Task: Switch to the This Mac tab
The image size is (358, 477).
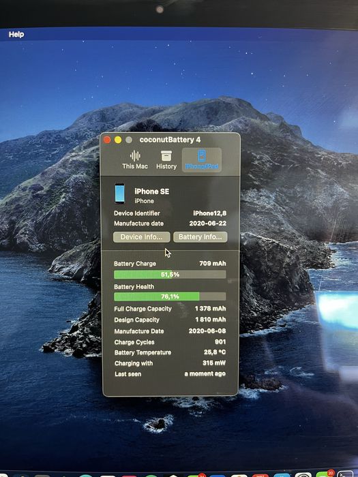Action: point(135,159)
